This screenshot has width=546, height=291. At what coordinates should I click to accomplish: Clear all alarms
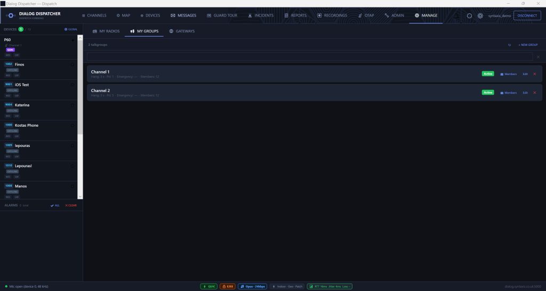pyautogui.click(x=71, y=205)
